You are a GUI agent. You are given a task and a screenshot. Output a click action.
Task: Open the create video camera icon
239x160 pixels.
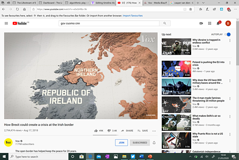tap(201, 23)
